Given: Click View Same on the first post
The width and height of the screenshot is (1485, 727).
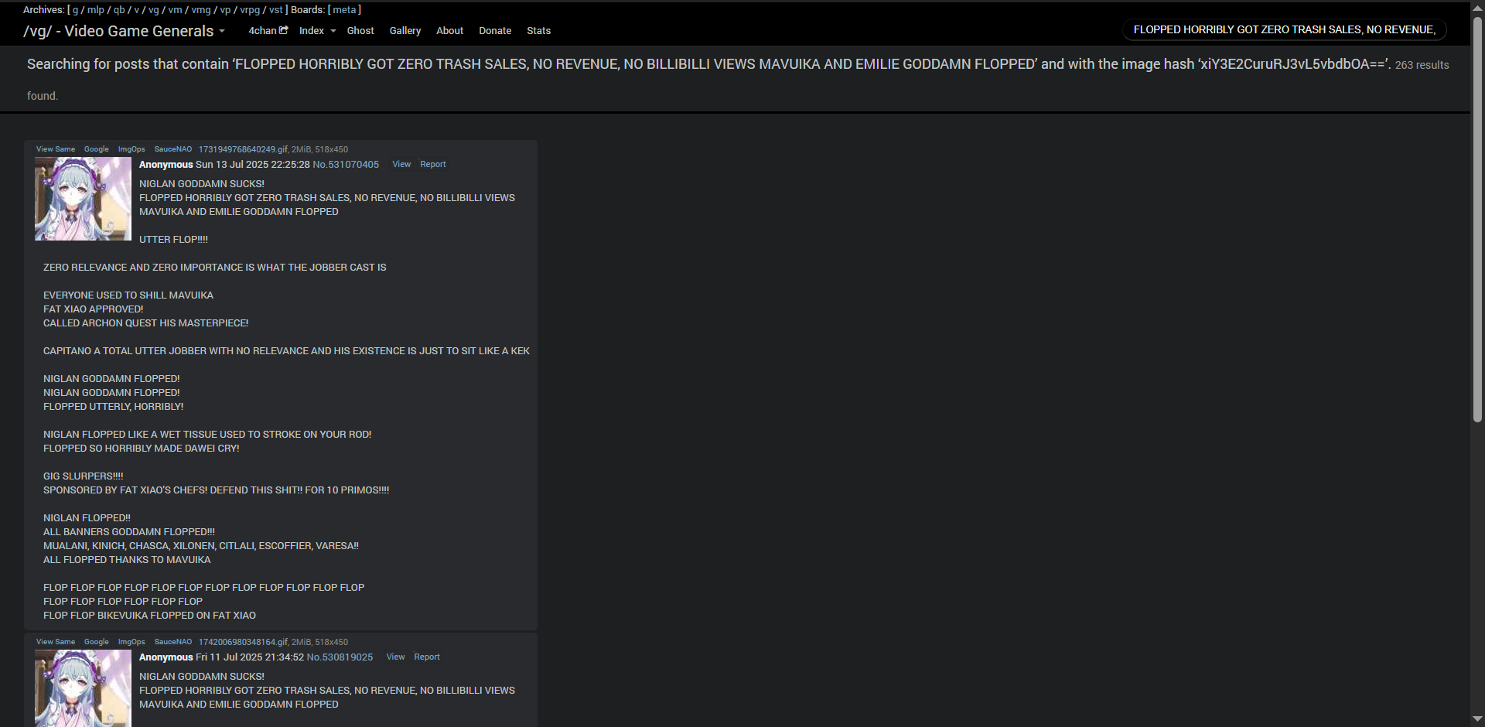Looking at the screenshot, I should click(56, 149).
